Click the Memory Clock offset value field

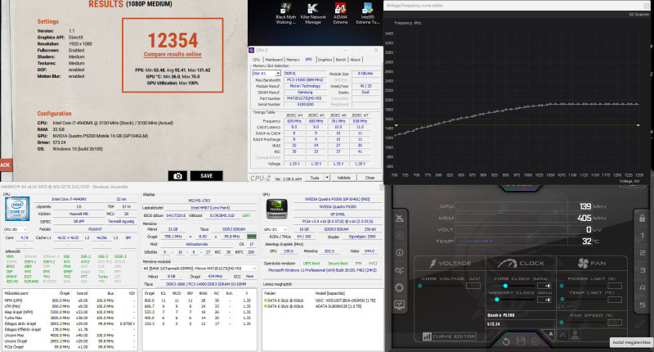click(x=544, y=300)
